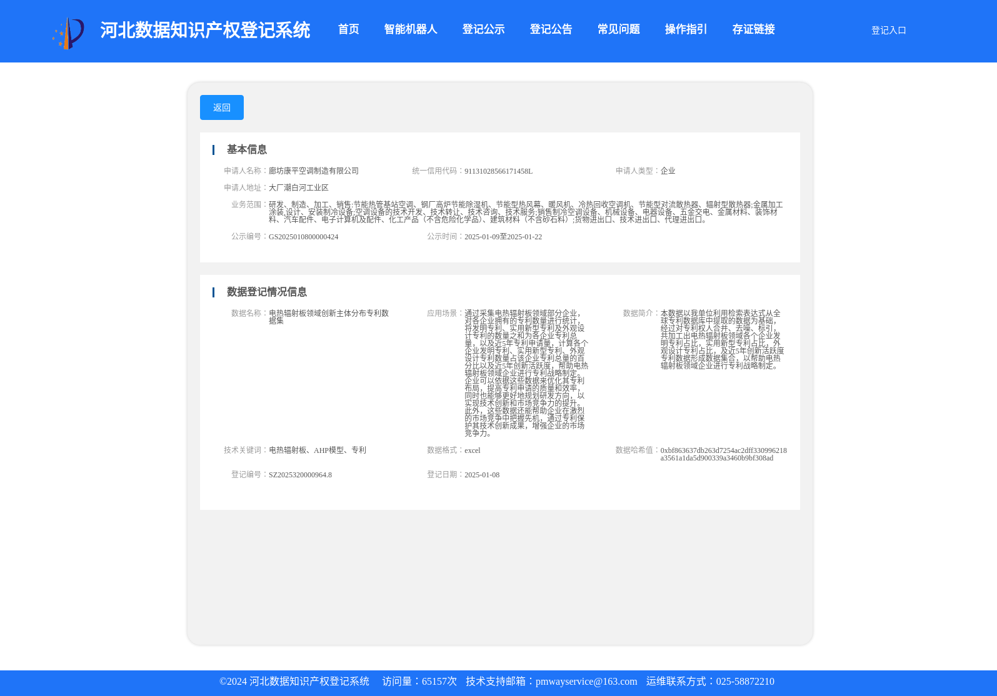997x696 pixels.
Task: Open 存证链接 from navigation
Action: (753, 29)
